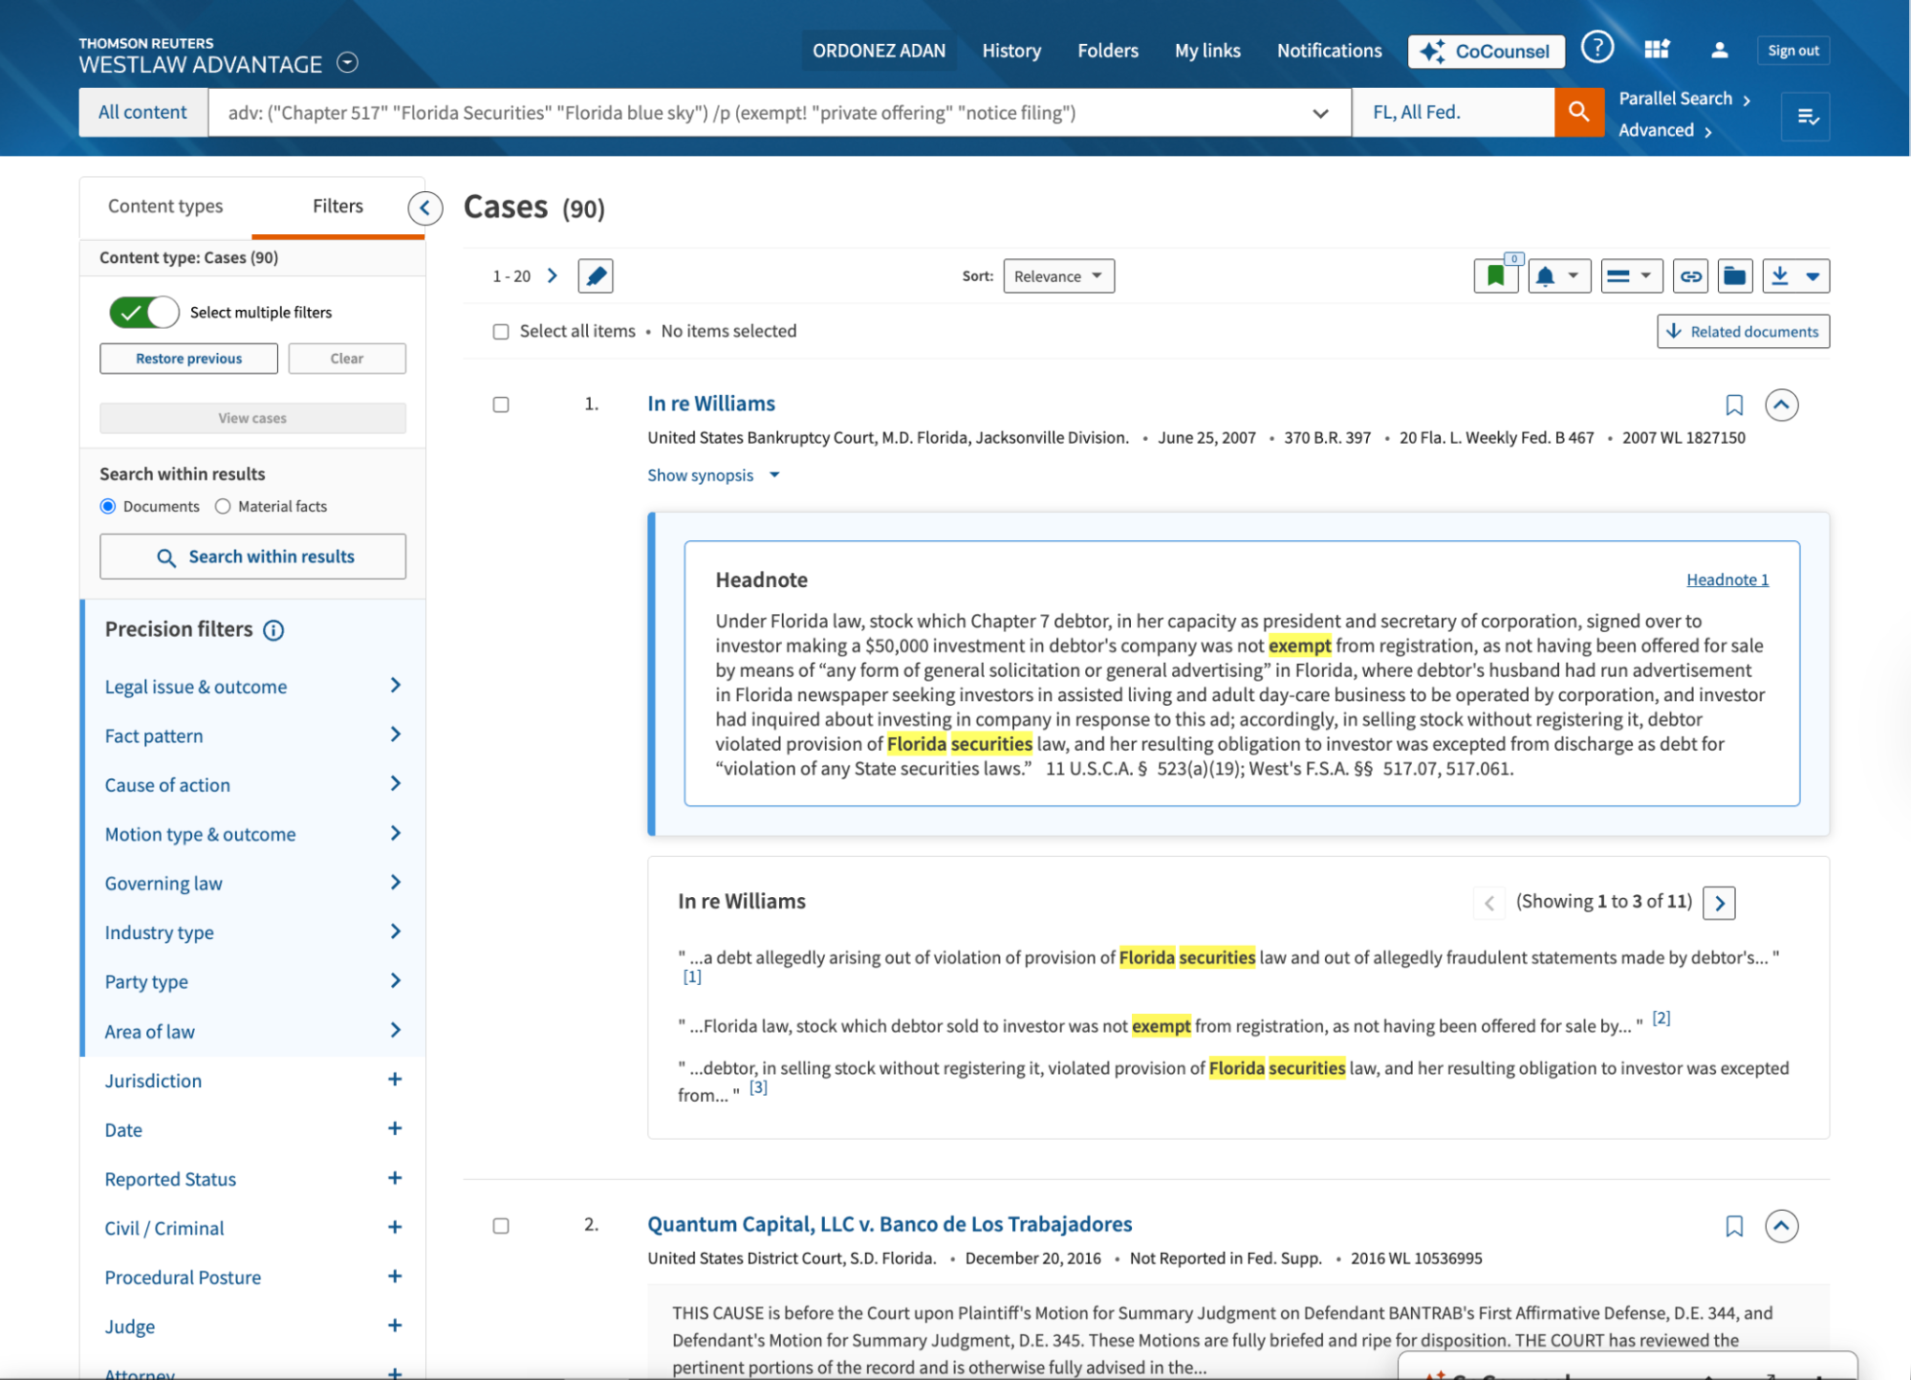
Task: Collapse the Quantum Capital result details
Action: [x=1781, y=1225]
